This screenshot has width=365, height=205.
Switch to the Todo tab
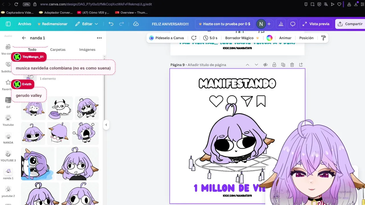click(x=32, y=50)
